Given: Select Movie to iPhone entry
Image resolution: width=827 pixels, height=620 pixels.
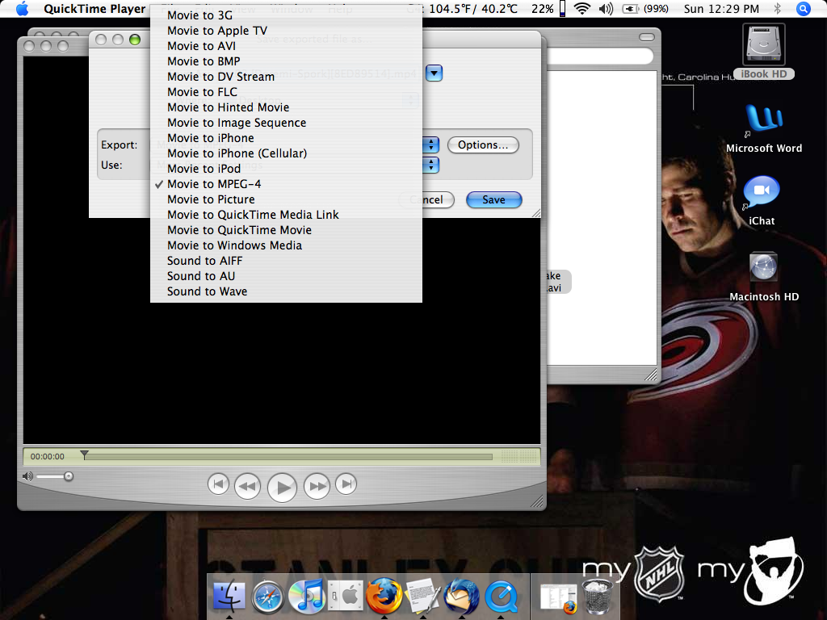Looking at the screenshot, I should coord(286,137).
